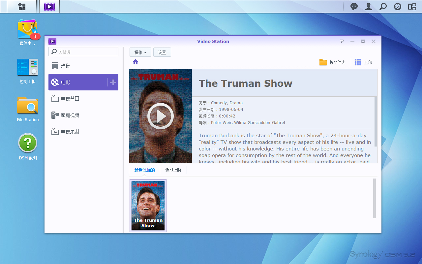Select 家庭视频 in the sidebar
The image size is (422, 264).
70,115
